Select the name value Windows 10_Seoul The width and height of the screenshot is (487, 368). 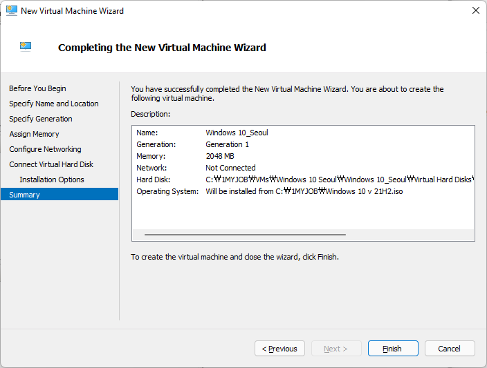pyautogui.click(x=237, y=133)
